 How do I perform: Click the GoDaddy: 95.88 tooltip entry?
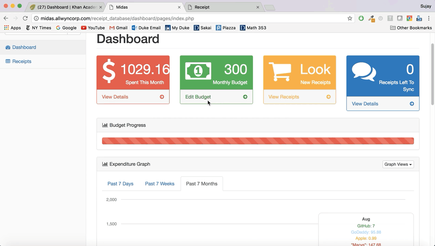pos(366,232)
